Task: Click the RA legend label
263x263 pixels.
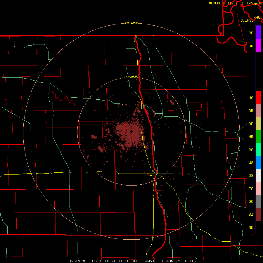Action: 251,150
